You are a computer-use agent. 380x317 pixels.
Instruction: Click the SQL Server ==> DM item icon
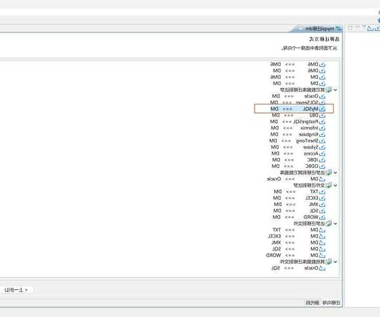[x=322, y=103]
